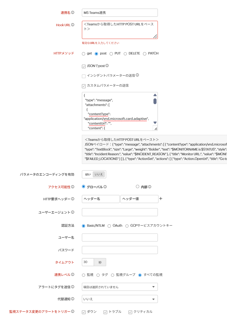Choose 内部 accessibility option

pos(137,187)
